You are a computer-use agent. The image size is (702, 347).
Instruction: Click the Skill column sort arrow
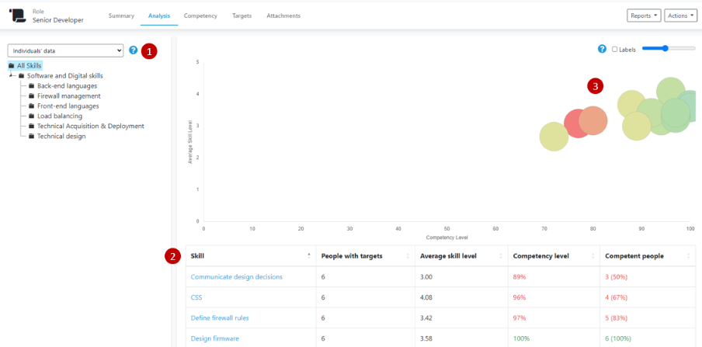pos(308,255)
